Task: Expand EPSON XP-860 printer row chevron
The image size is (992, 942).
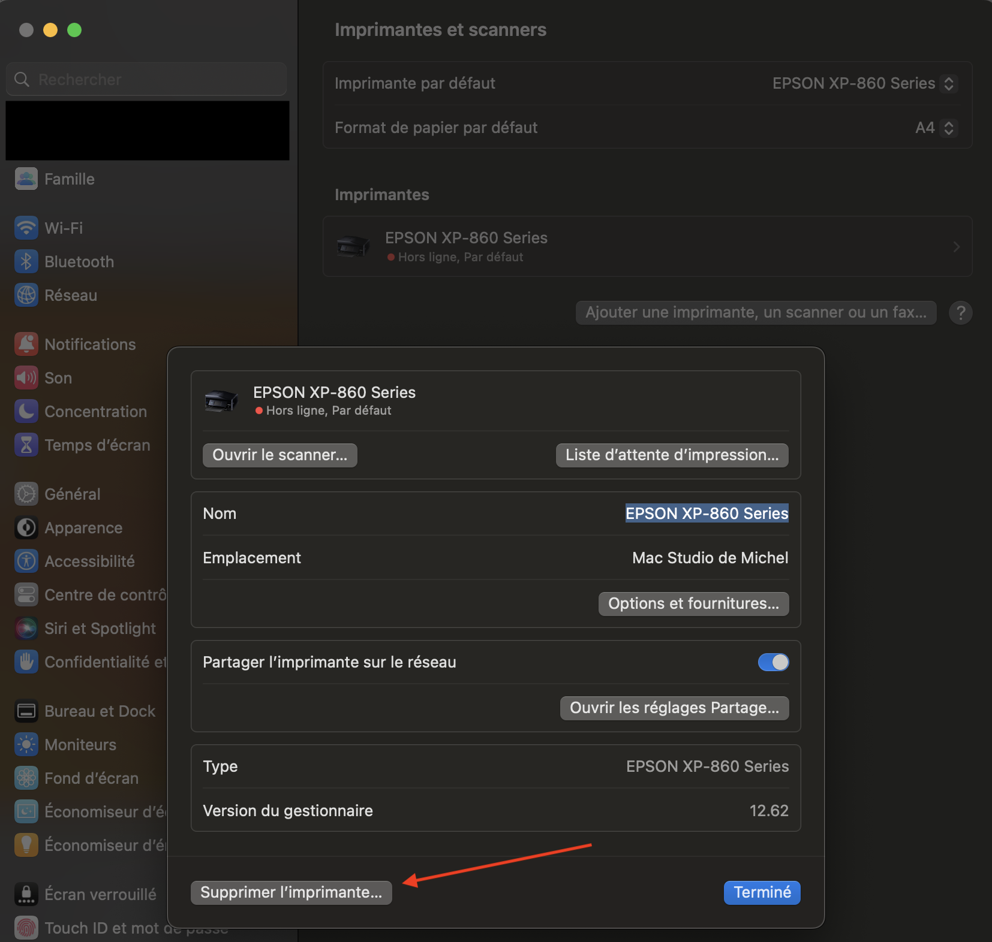Action: [x=956, y=247]
